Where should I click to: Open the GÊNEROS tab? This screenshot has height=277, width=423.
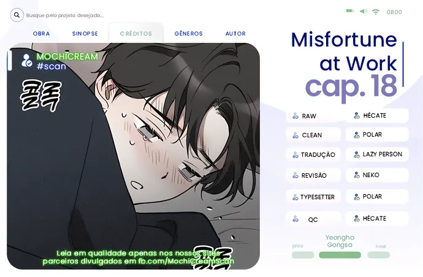click(x=188, y=34)
